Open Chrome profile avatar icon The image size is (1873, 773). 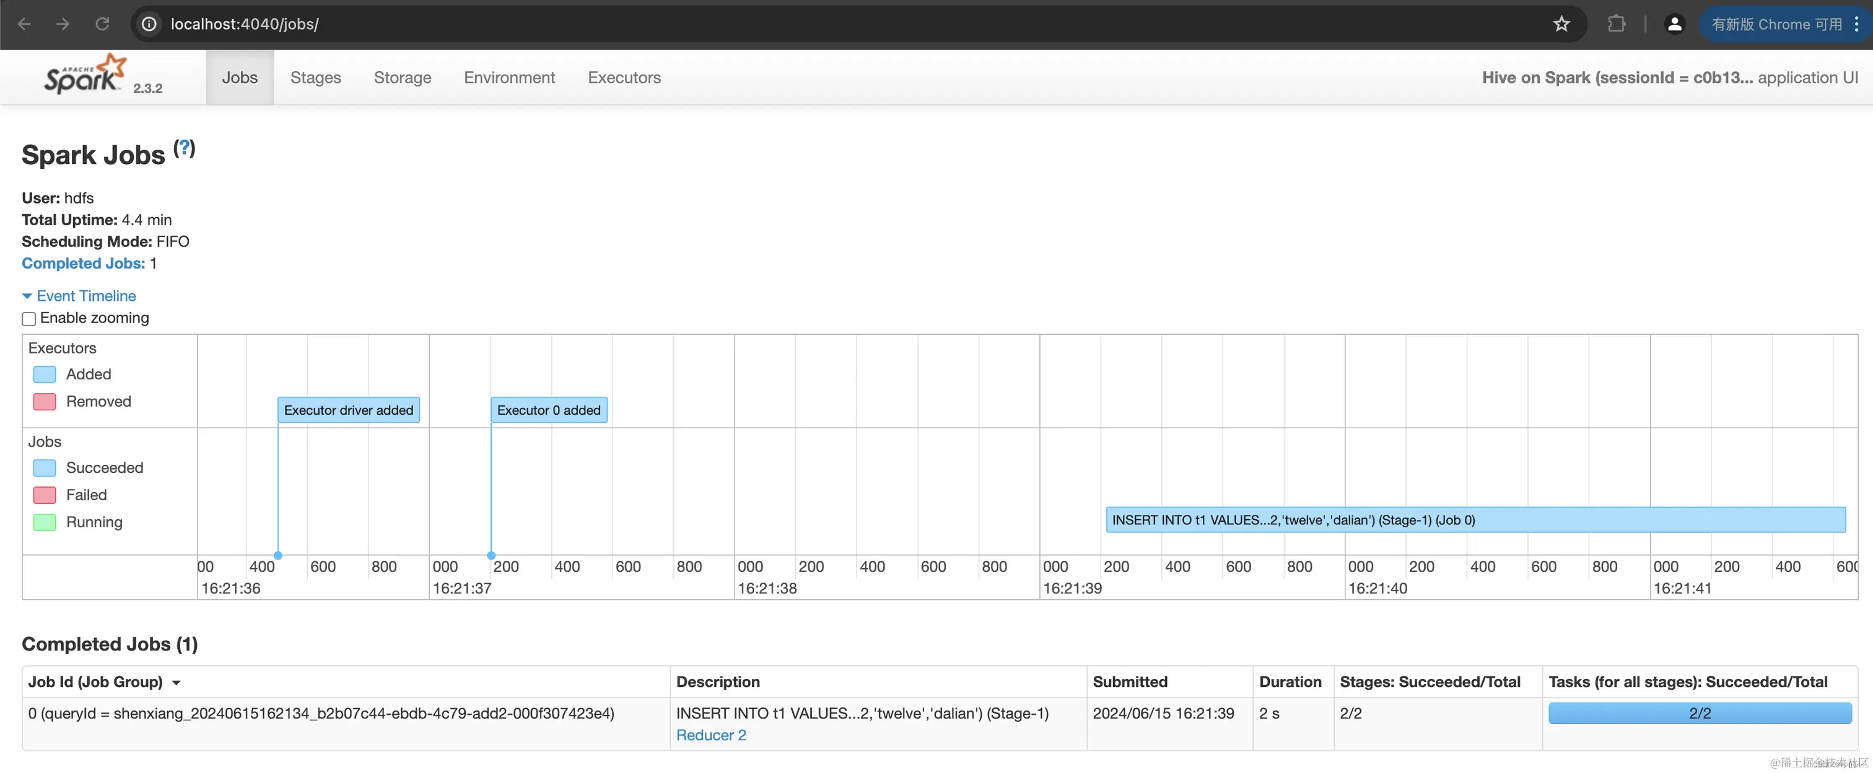(1674, 24)
